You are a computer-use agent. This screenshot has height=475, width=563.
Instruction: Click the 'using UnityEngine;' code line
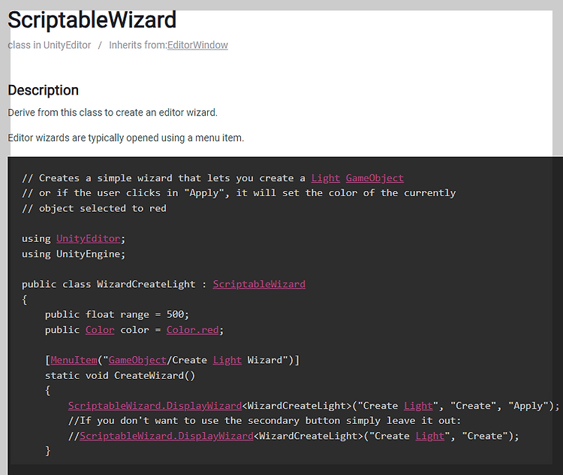[74, 254]
